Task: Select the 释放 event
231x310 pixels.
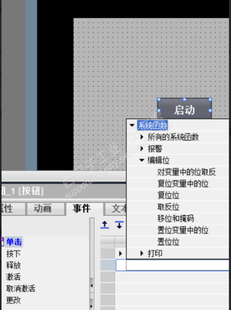Action: 13,265
